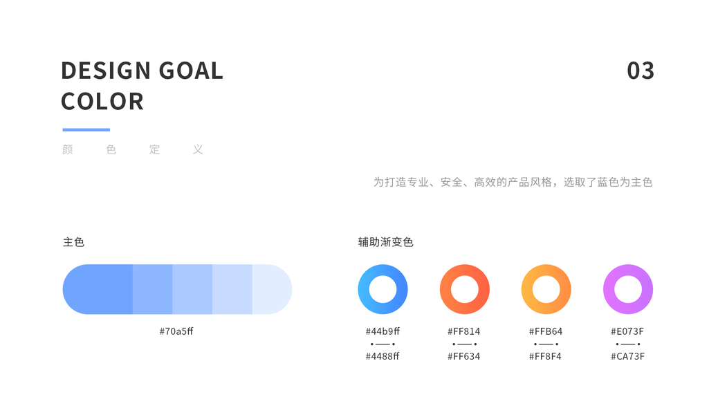Click the page number 03
Image resolution: width=727 pixels, height=415 pixels.
coord(641,71)
